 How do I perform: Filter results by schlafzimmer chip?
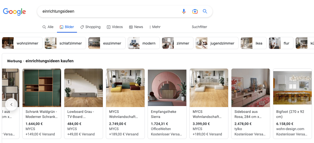pyautogui.click(x=65, y=43)
